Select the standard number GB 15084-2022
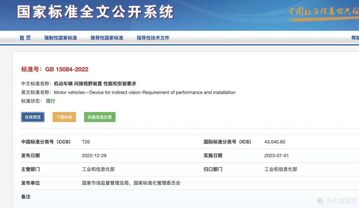The width and height of the screenshot is (359, 208). point(66,69)
